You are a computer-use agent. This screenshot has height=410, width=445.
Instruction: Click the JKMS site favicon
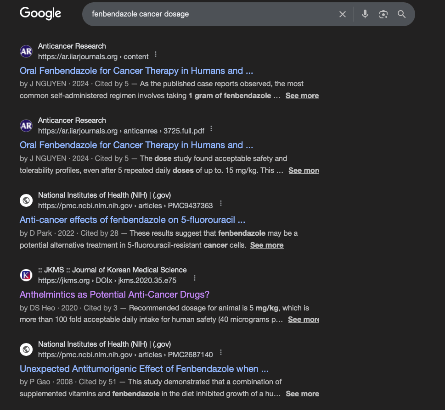tap(26, 275)
